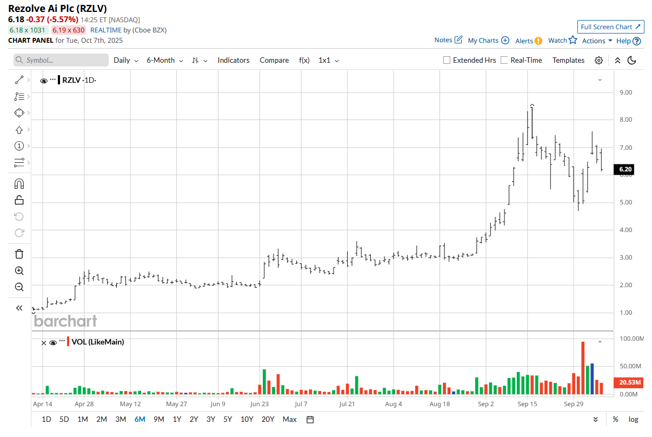
Task: Open the calendar date range picker
Action: (x=310, y=419)
